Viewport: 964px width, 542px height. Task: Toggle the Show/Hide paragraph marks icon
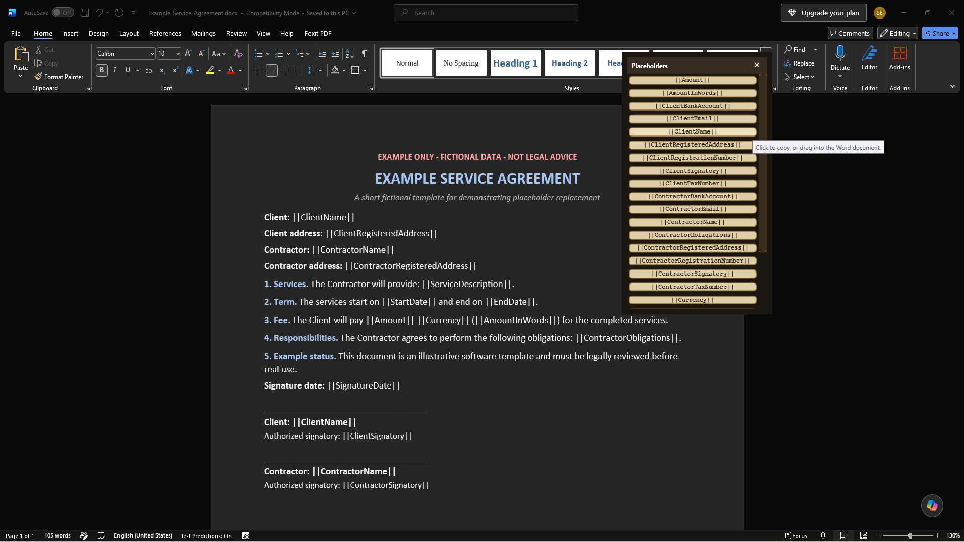(365, 53)
